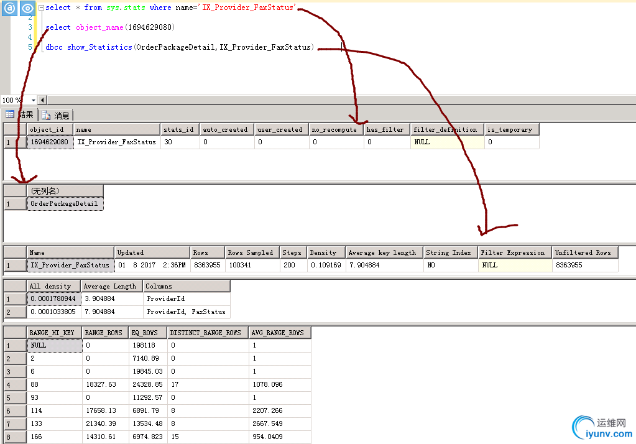
Task: Select the "ProviderId, FaxStatus" columns cell
Action: click(187, 312)
